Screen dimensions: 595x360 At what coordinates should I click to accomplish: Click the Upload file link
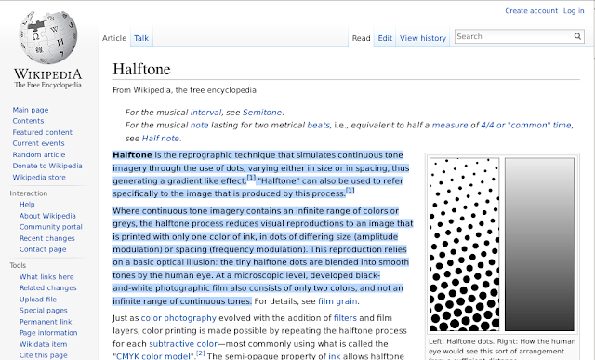[38, 300]
